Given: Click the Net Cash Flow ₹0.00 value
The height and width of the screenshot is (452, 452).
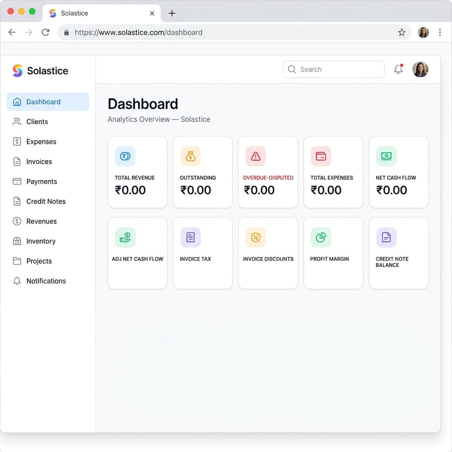Looking at the screenshot, I should coord(392,190).
